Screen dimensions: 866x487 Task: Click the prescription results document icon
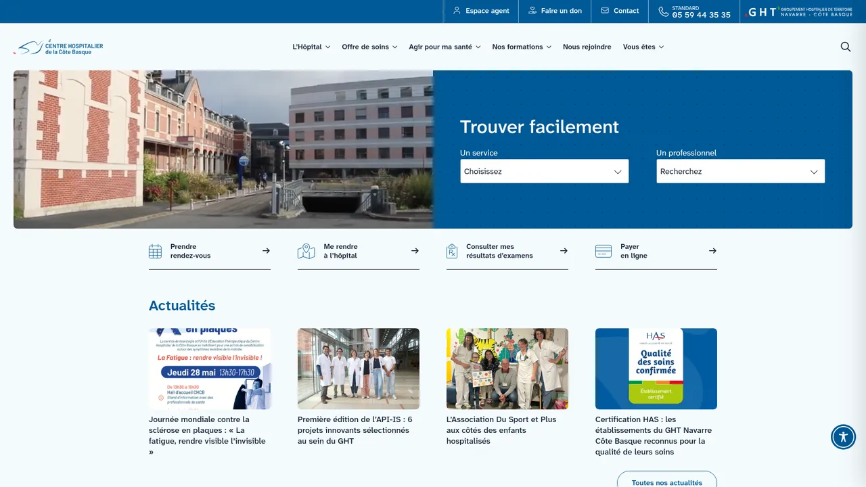click(452, 252)
